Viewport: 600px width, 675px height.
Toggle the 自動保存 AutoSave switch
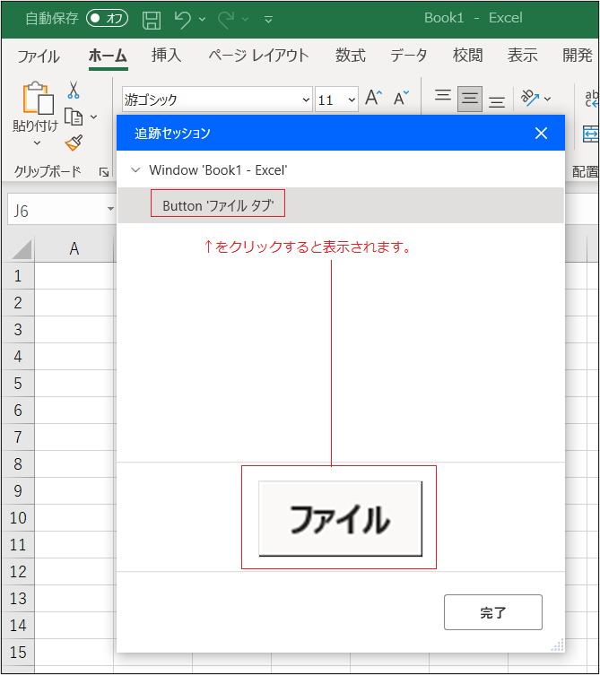(x=107, y=18)
